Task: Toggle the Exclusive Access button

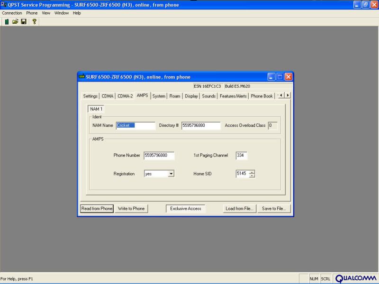Action: [x=185, y=209]
